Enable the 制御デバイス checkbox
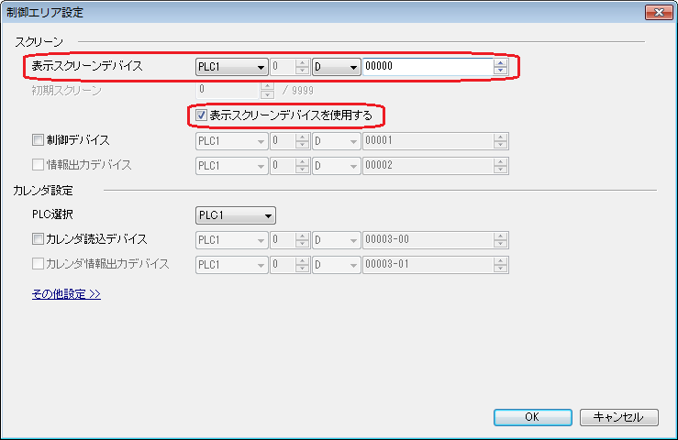The height and width of the screenshot is (440, 678). (38, 141)
